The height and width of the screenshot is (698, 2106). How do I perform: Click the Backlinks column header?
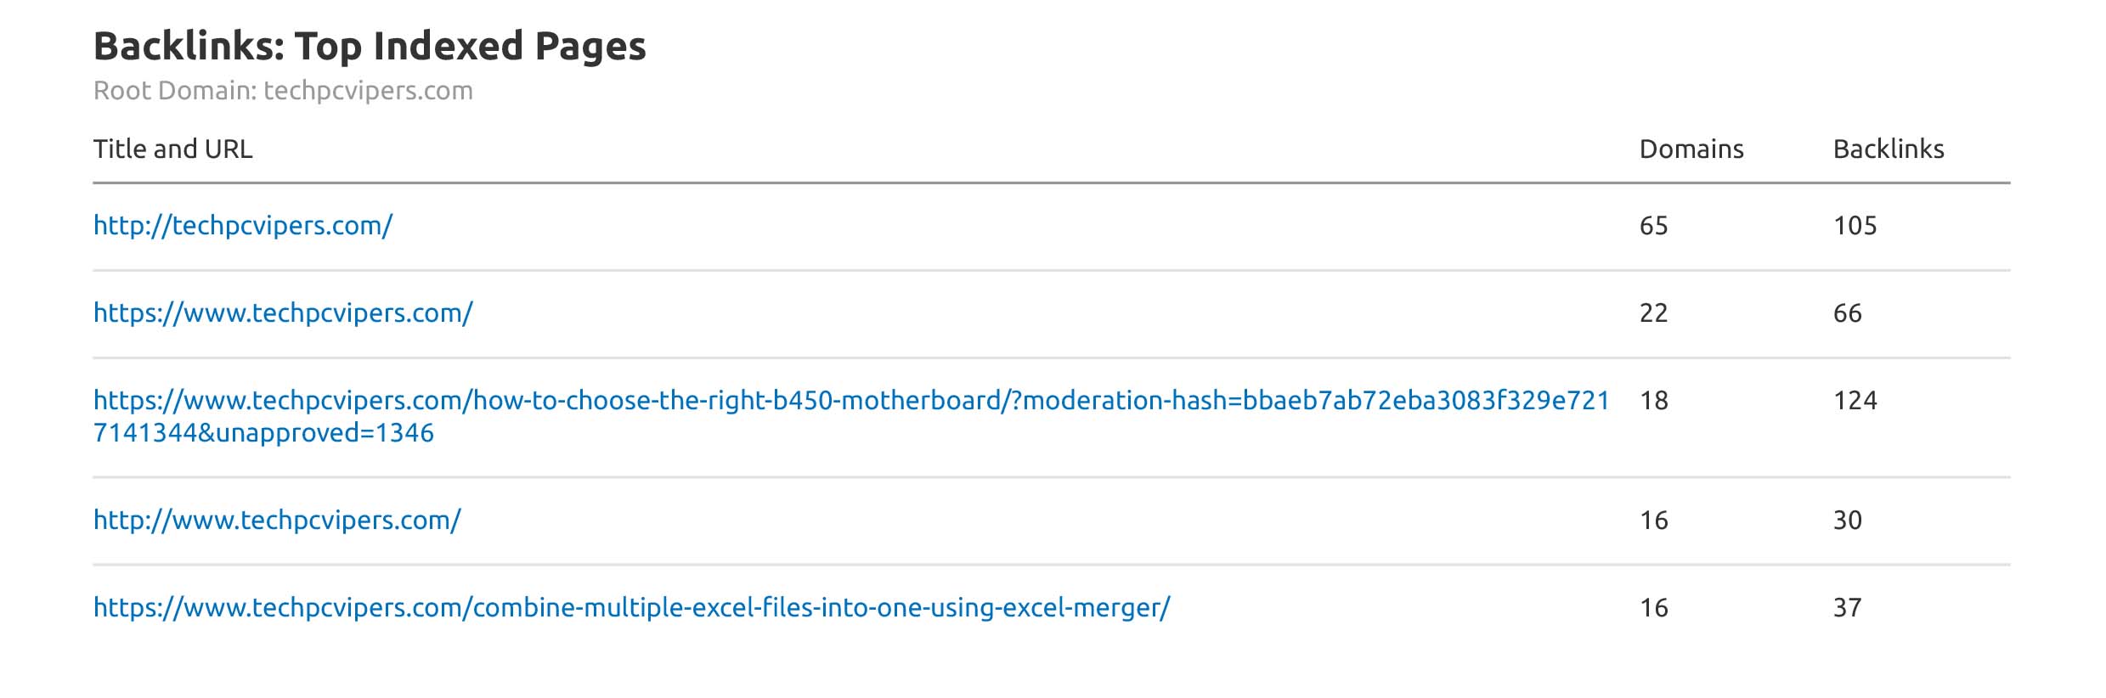pos(1888,149)
